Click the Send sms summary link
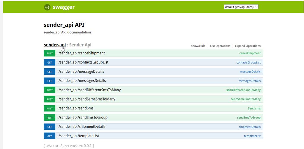 tap(254, 108)
